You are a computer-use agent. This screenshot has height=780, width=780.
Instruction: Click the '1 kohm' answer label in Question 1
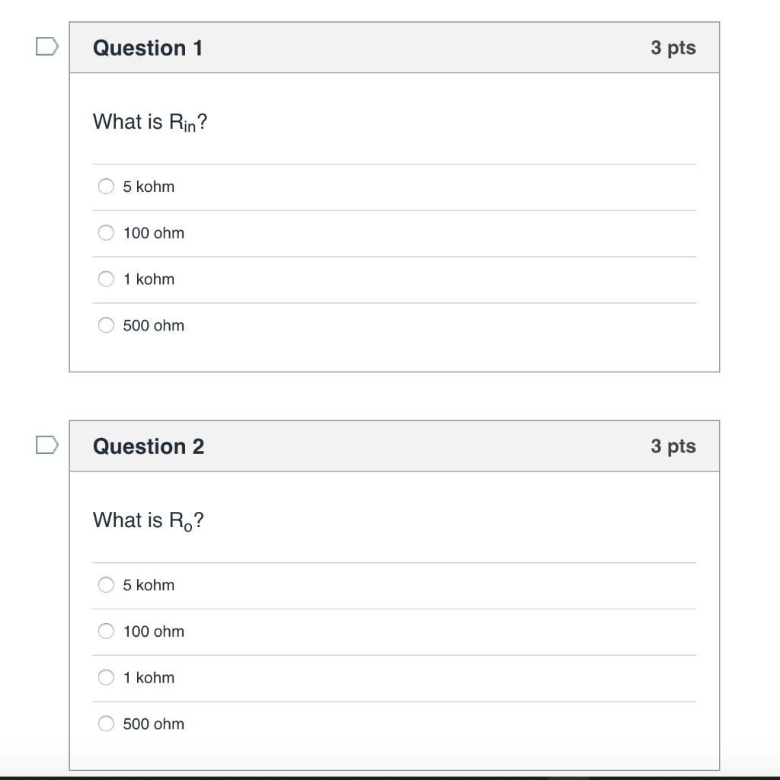click(x=149, y=280)
